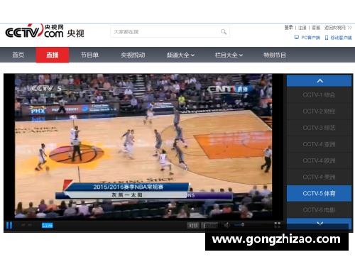Screen dimensions: 355x257
Task: Switch to channel CCTV-4 美洲
Action: click(319, 177)
